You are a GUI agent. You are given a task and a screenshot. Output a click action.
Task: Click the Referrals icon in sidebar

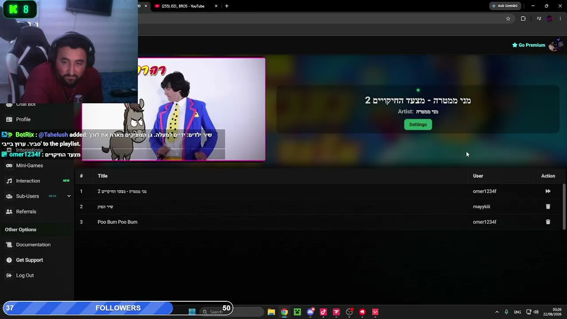click(9, 212)
